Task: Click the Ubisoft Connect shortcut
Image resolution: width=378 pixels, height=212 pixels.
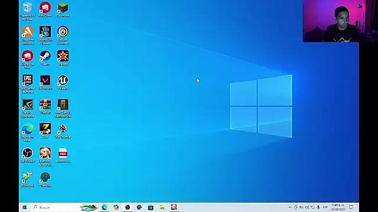Action: point(63,35)
